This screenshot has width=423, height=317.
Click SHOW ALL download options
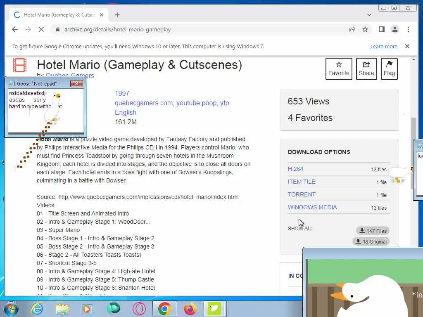[300, 228]
